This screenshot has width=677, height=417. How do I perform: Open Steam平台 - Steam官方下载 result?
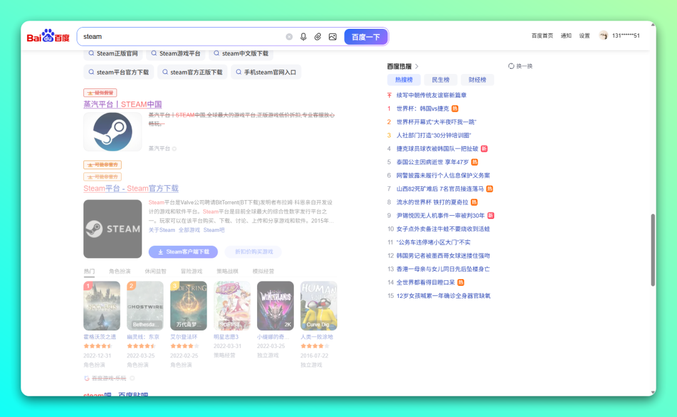pos(131,188)
